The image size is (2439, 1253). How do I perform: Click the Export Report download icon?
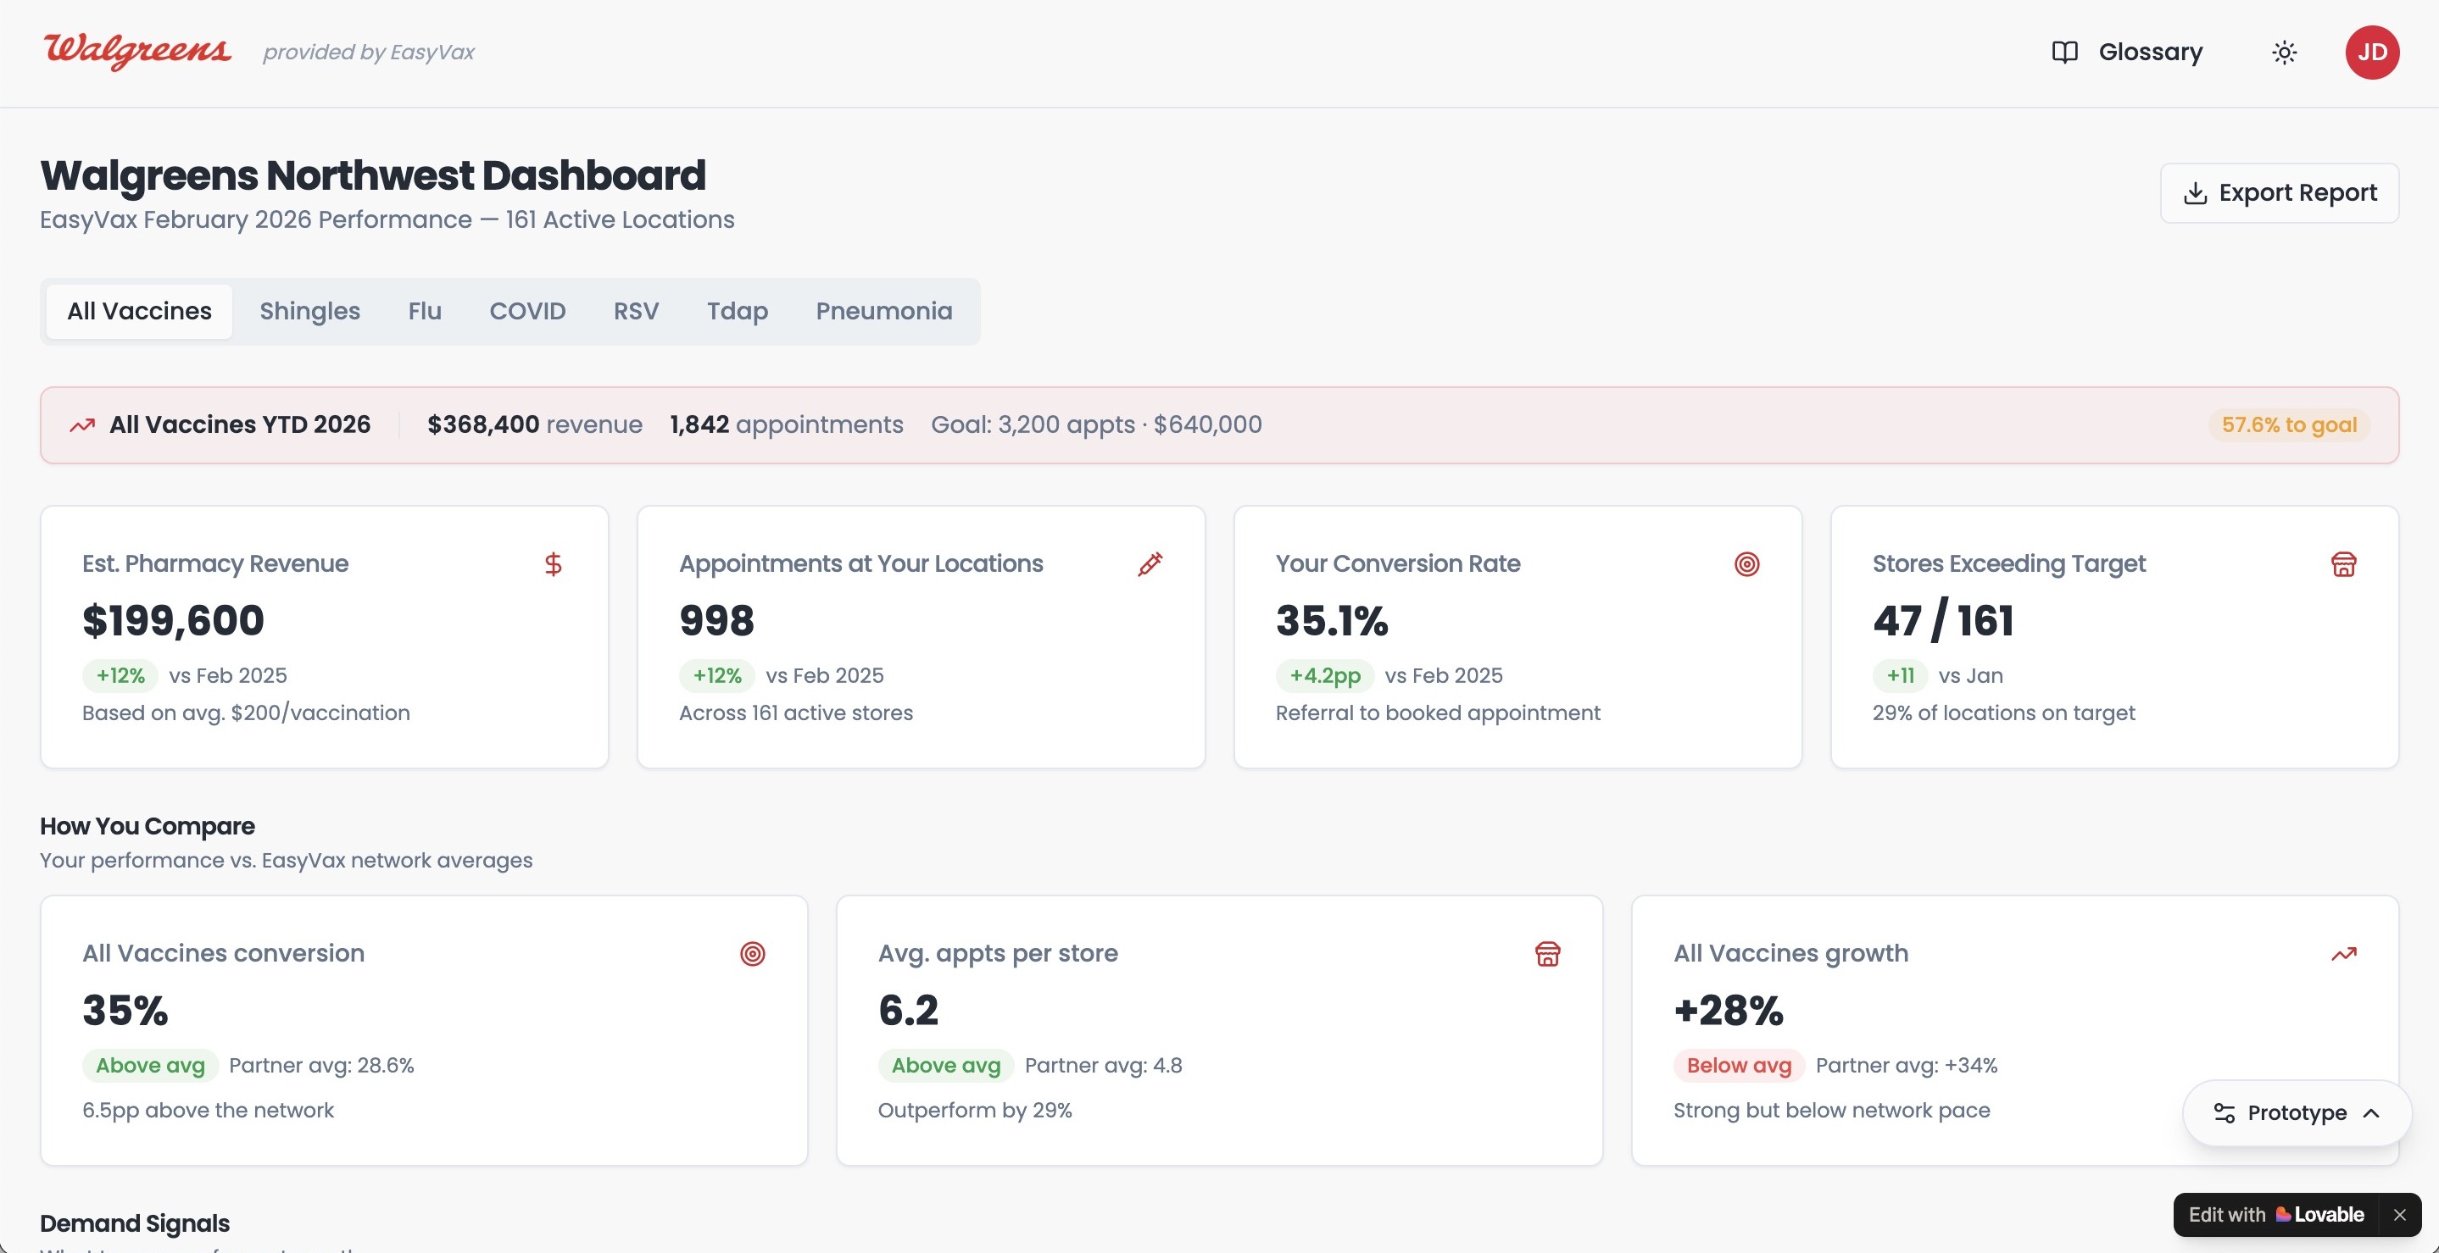coord(2195,193)
